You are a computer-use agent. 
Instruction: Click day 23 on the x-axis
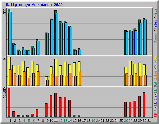(112, 121)
